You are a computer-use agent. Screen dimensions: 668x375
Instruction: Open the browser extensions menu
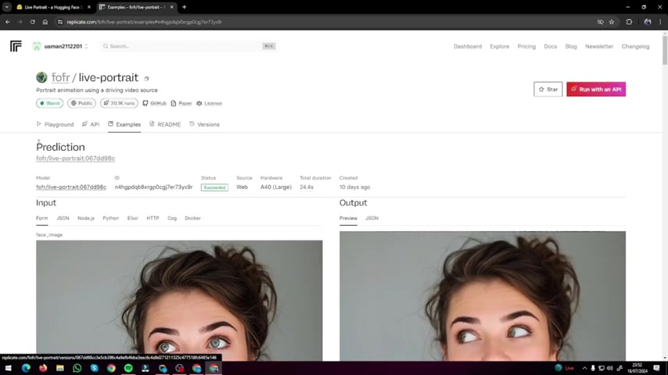point(629,22)
